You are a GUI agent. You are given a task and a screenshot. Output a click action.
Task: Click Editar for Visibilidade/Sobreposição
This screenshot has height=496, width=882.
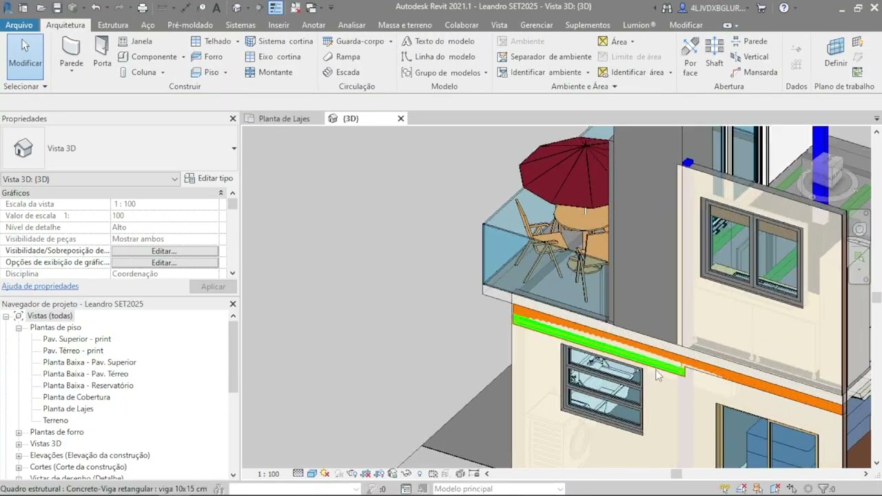pyautogui.click(x=165, y=251)
